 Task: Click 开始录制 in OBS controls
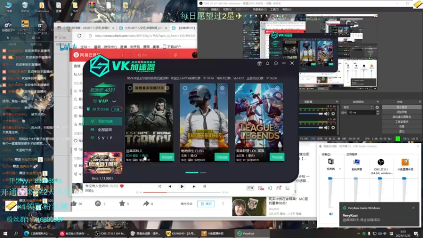pos(401,112)
